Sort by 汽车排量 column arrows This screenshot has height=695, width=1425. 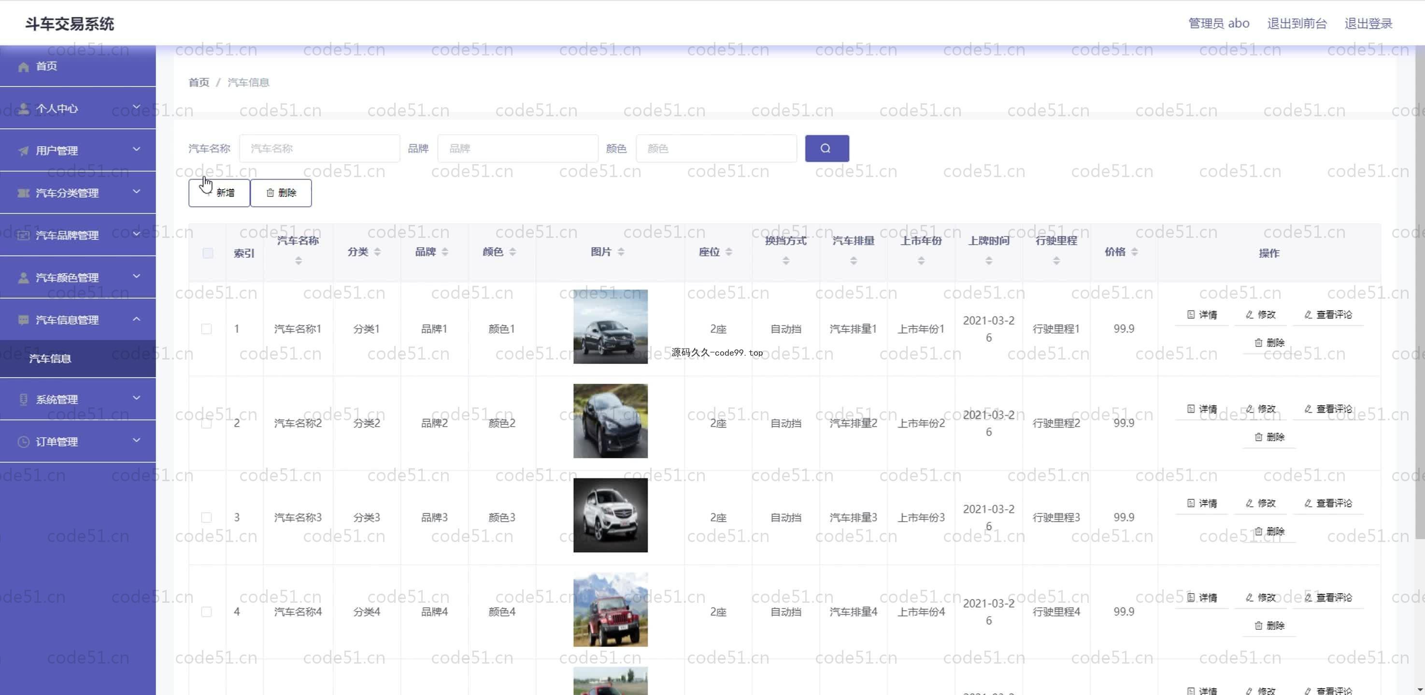[x=853, y=261]
